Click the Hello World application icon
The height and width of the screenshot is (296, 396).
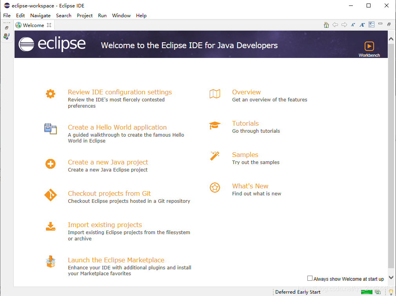point(51,128)
